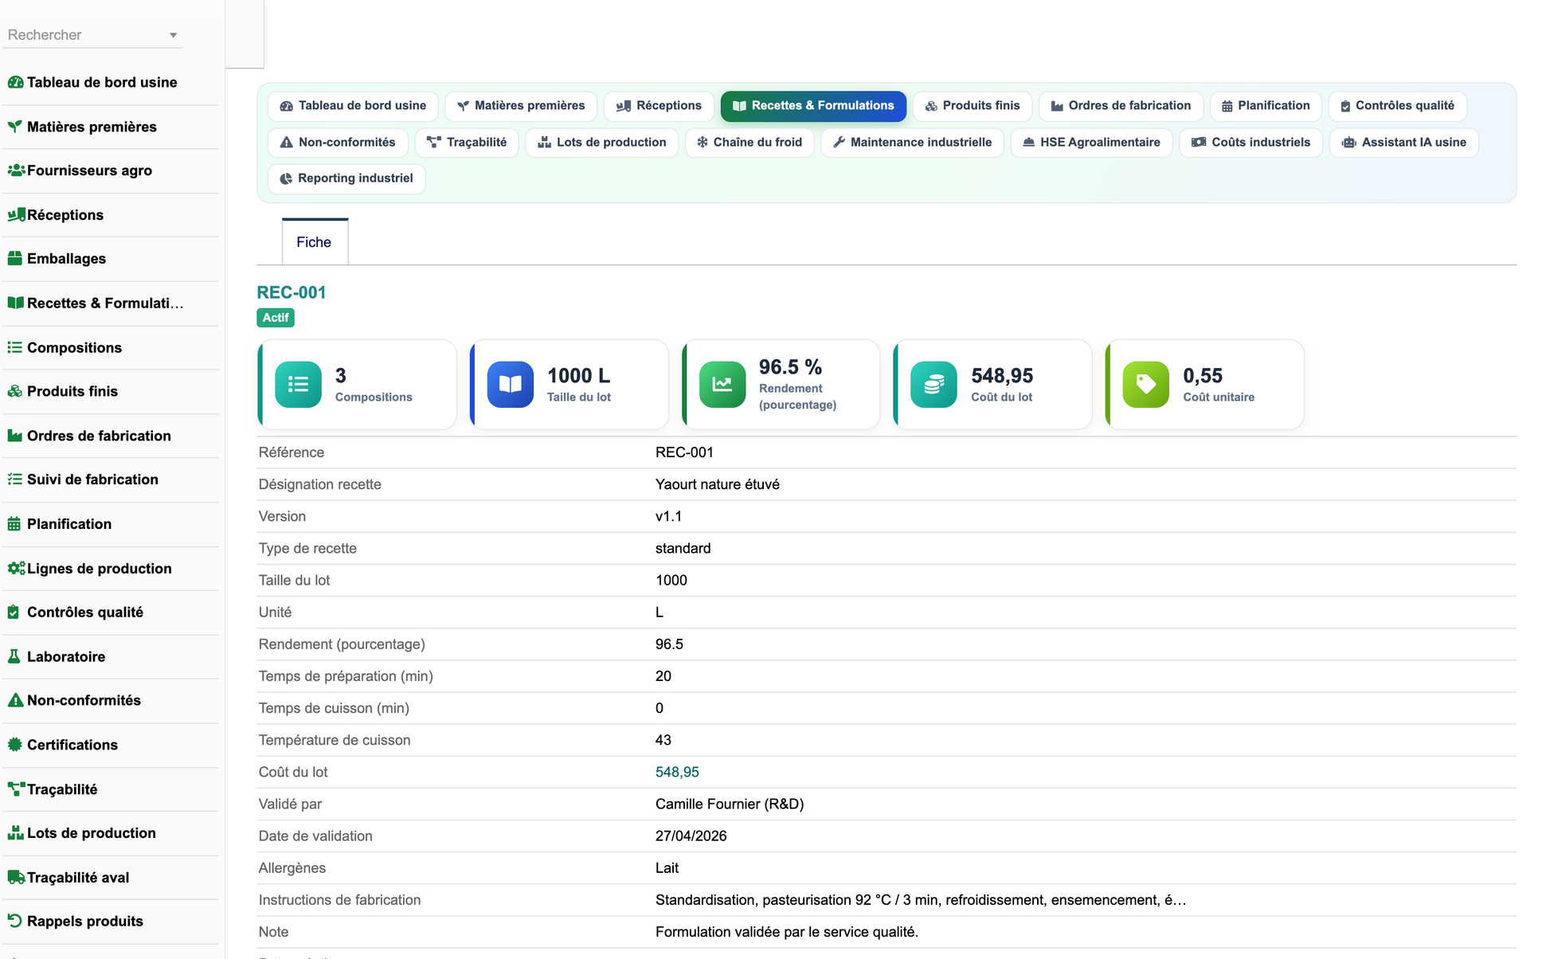Screen dimensions: 1550x959
Task: Switch to Réceptions top tab
Action: pos(659,106)
